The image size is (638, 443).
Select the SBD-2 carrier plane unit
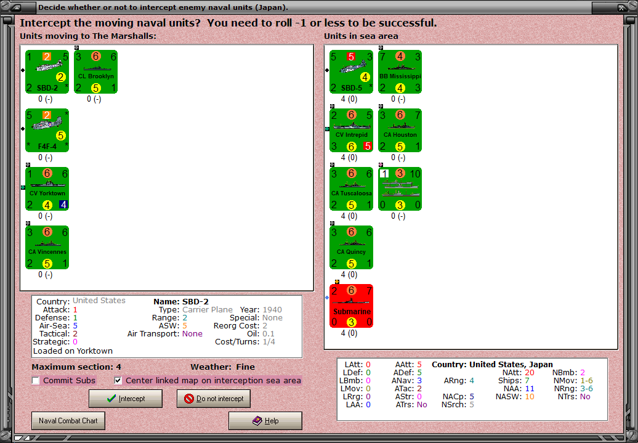tap(47, 71)
